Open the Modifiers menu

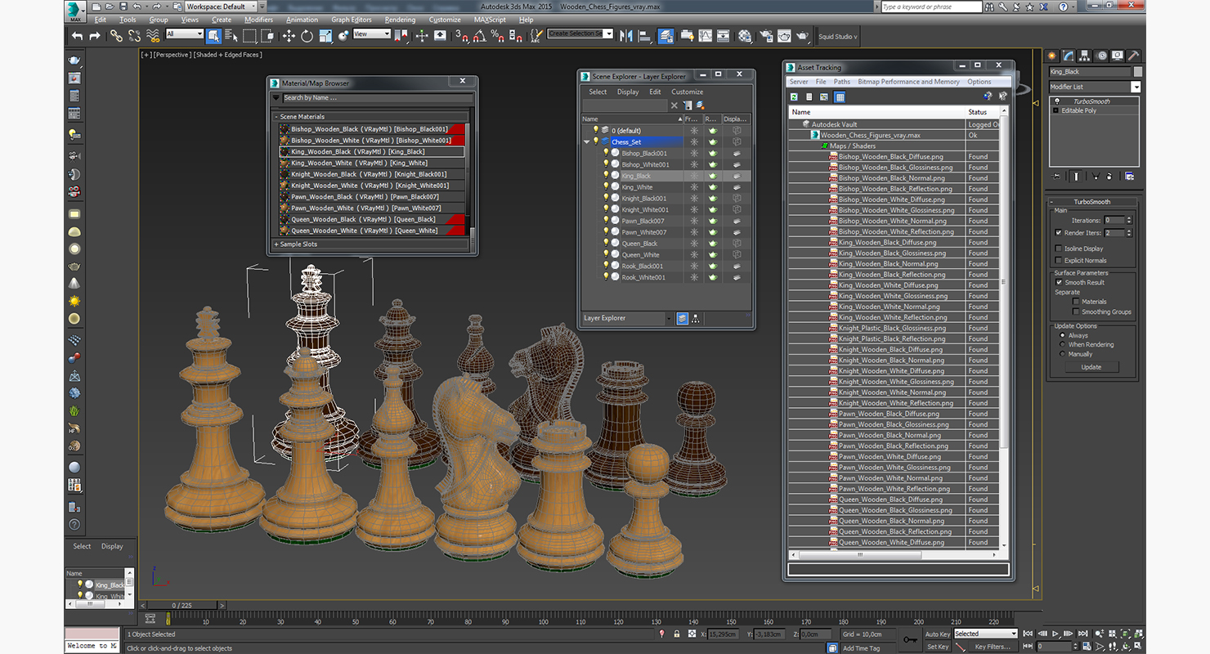258,20
